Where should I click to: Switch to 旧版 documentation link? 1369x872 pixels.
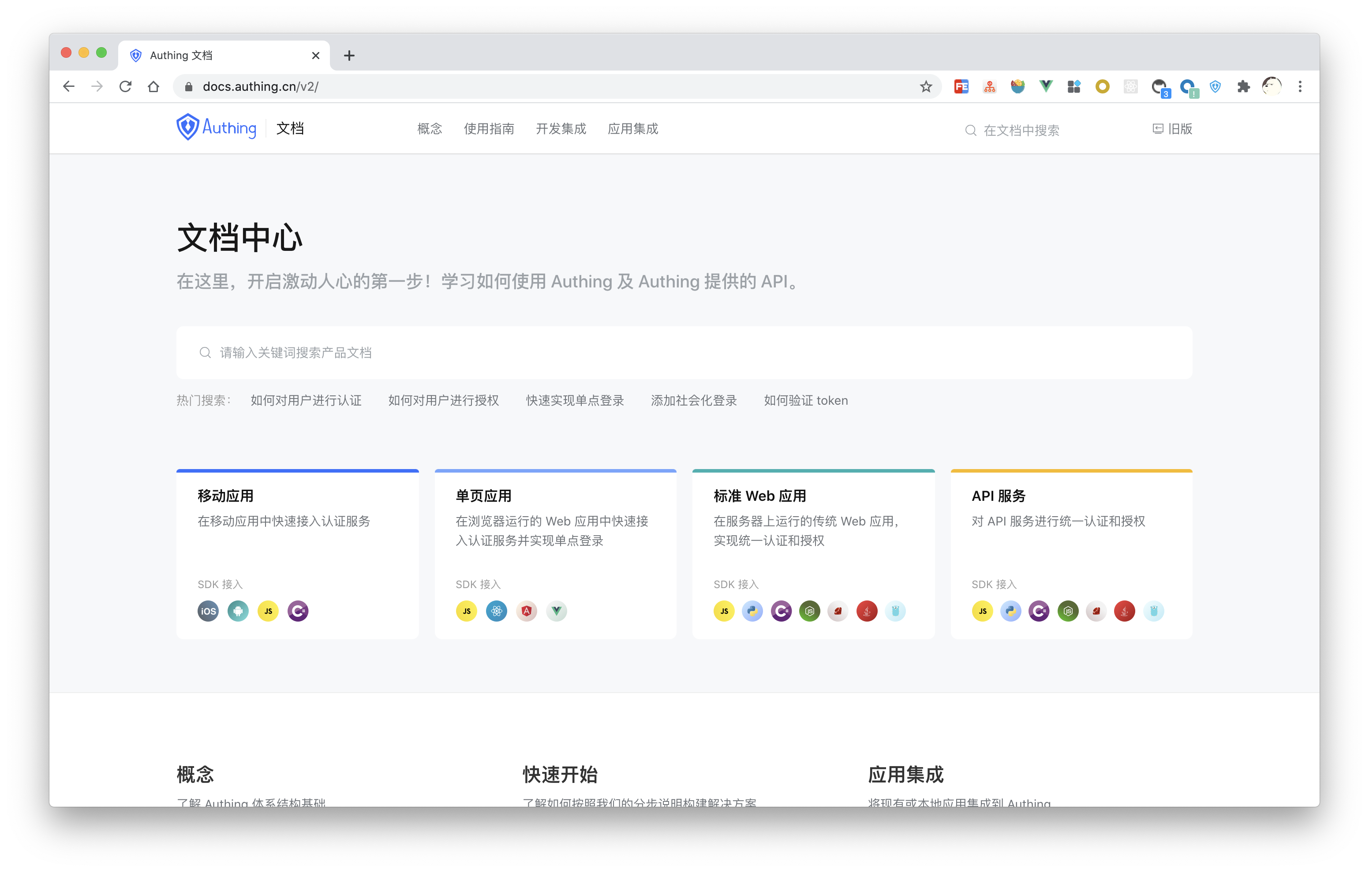1172,129
